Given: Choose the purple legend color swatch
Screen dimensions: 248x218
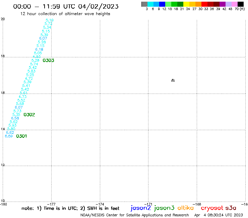Looking at the screenshot, I should pos(223,4).
